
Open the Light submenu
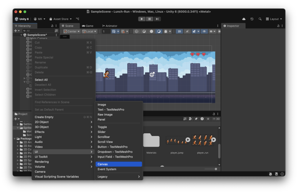pyautogui.click(x=64, y=137)
